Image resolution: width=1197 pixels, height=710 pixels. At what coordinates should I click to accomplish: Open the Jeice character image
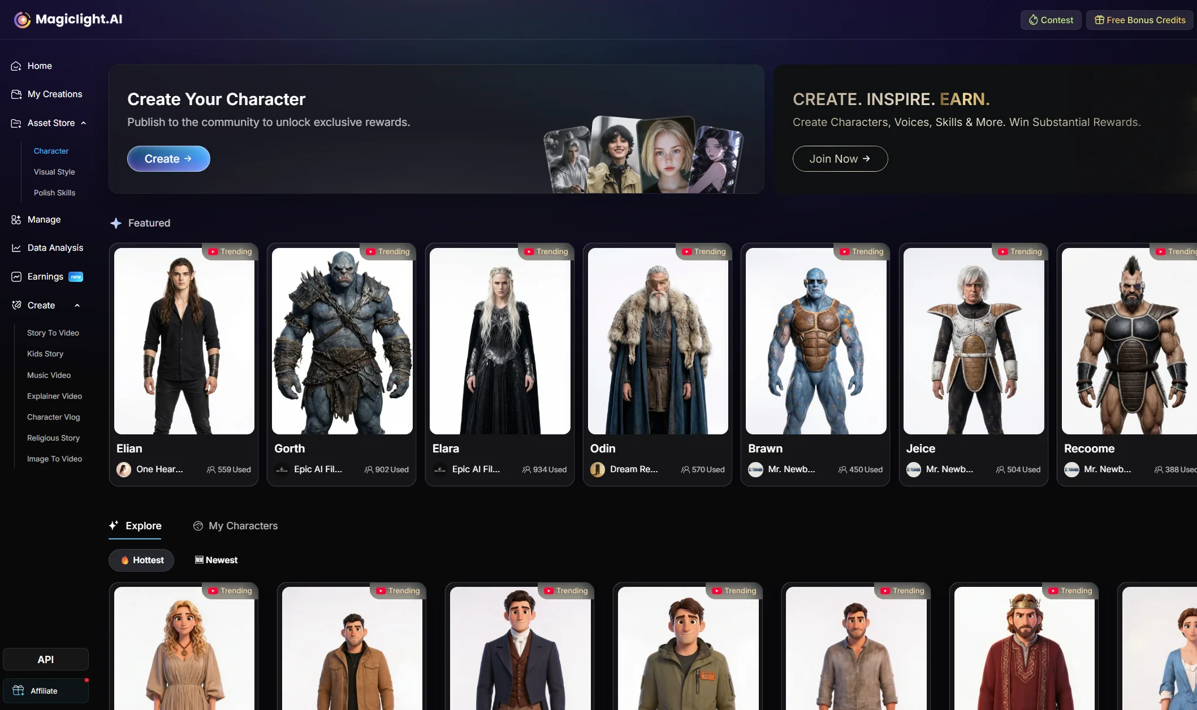pyautogui.click(x=974, y=341)
